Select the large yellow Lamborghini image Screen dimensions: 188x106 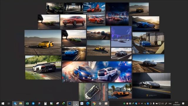[43, 42]
